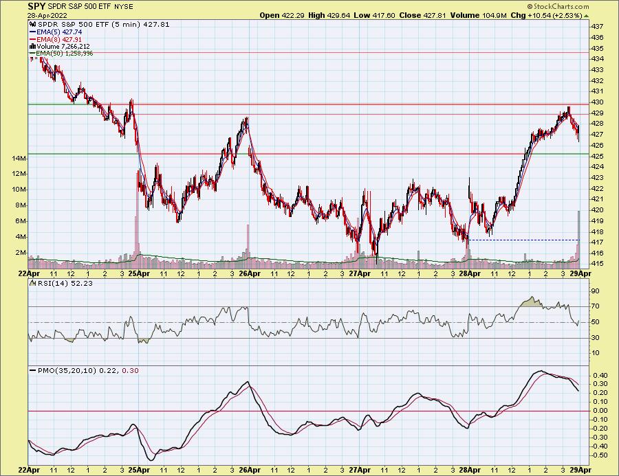Click the SPDR S&P 500 ETF NYSE heading
The height and width of the screenshot is (476, 619).
tap(90, 7)
